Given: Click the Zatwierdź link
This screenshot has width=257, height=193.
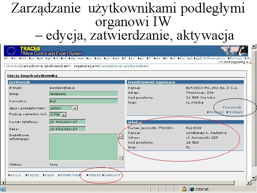Looking at the screenshot, I should [232, 107].
